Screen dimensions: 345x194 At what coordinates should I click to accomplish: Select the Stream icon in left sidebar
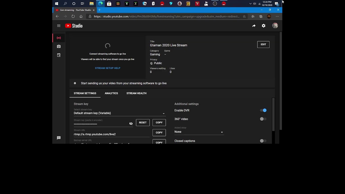pos(59,38)
